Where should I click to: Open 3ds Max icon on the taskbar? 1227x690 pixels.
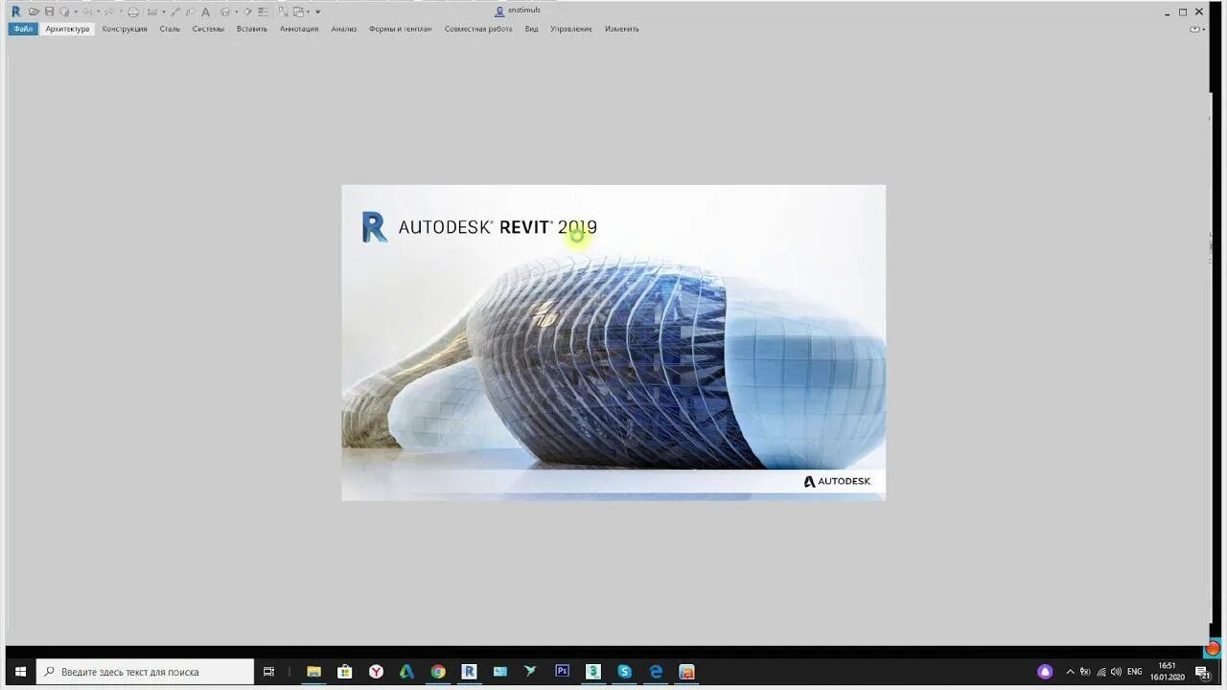click(593, 672)
